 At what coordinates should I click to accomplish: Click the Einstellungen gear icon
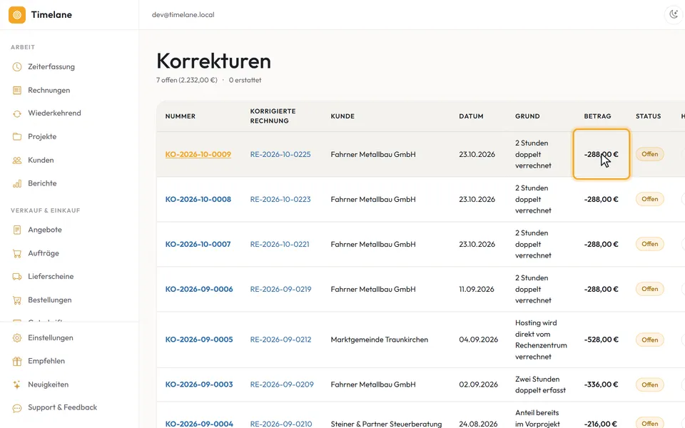(17, 338)
